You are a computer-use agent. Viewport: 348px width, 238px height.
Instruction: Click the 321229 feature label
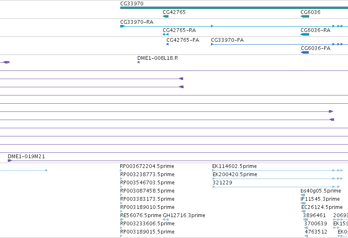[x=222, y=183]
